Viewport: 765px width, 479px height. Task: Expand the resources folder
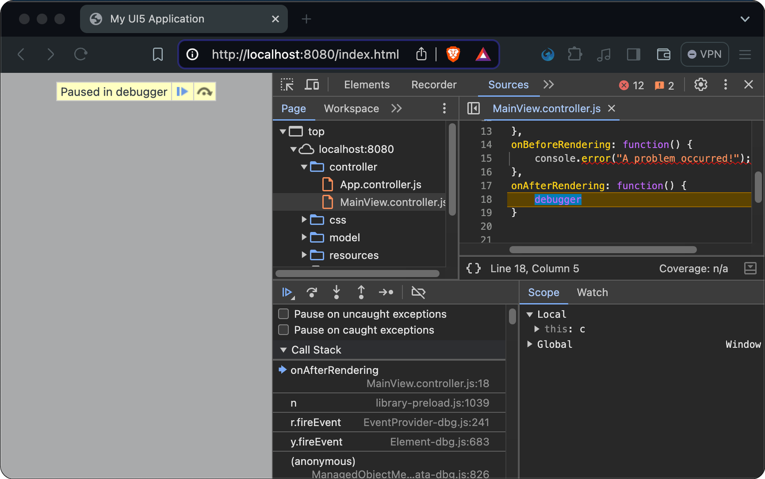(x=304, y=255)
